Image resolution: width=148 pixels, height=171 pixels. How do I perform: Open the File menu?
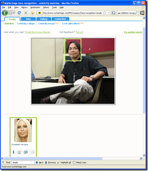click(x=4, y=7)
